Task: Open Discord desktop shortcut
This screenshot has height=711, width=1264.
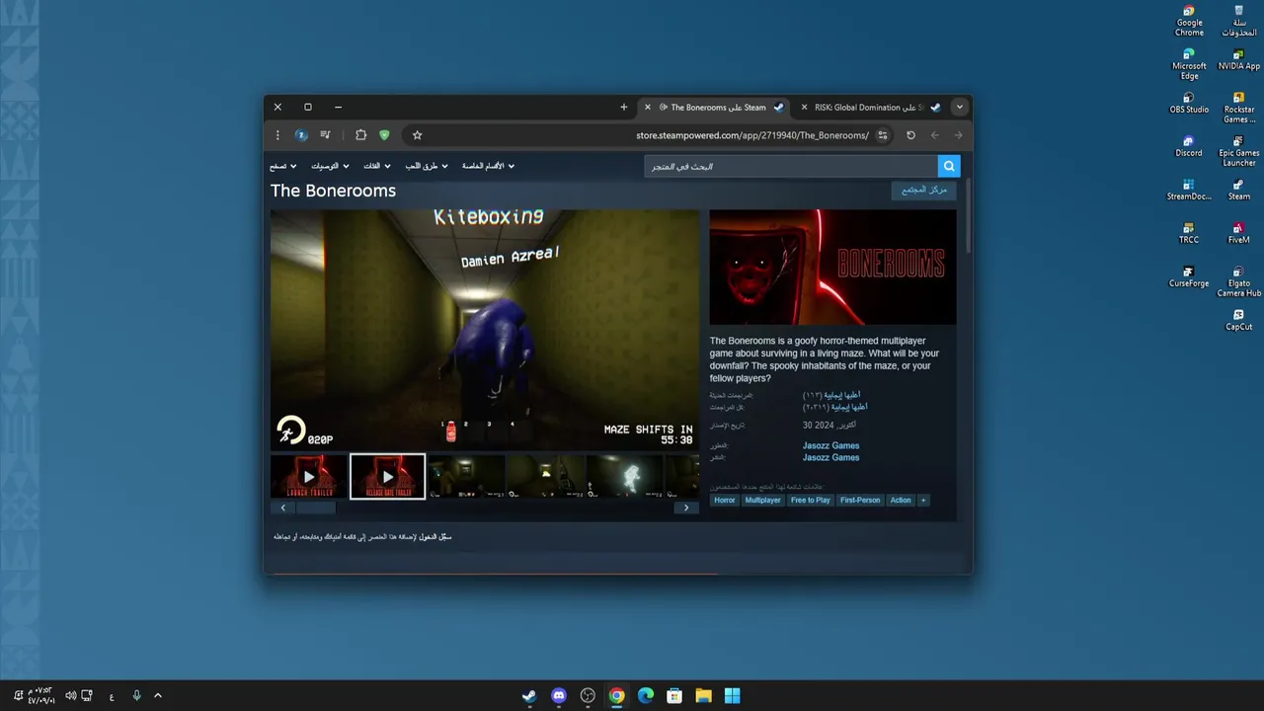Action: [x=1189, y=146]
